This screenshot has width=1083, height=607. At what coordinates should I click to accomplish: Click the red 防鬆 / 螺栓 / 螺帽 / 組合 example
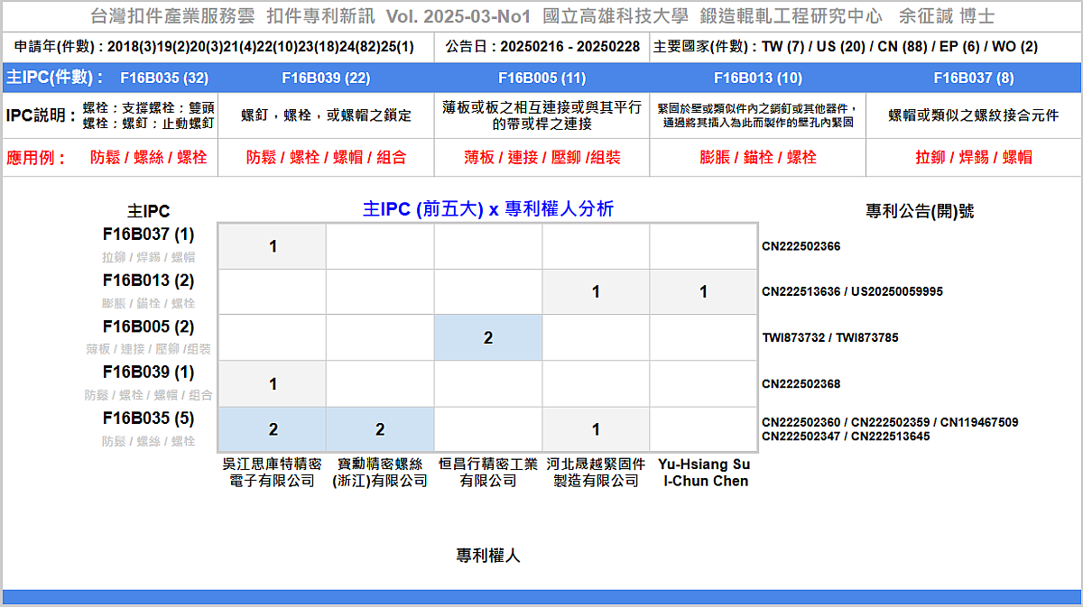pos(326,157)
